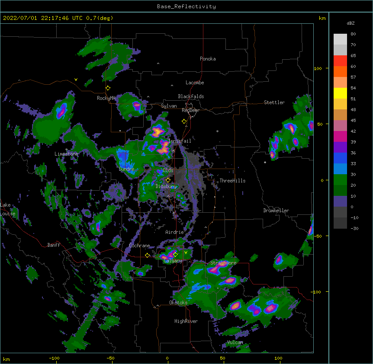
Task: Click the yellow V marker northwest of RockyMH
Action: pyautogui.click(x=76, y=80)
